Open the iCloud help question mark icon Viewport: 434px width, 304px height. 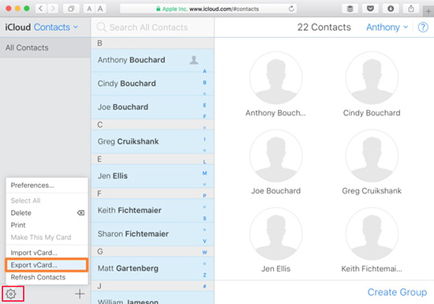423,27
